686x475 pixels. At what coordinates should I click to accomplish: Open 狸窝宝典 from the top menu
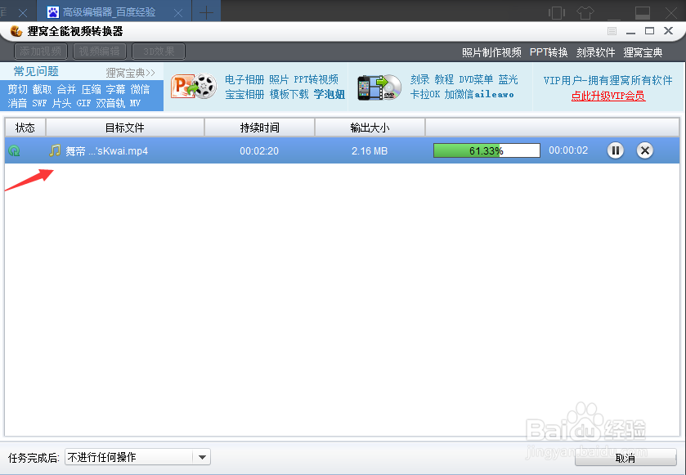point(643,52)
